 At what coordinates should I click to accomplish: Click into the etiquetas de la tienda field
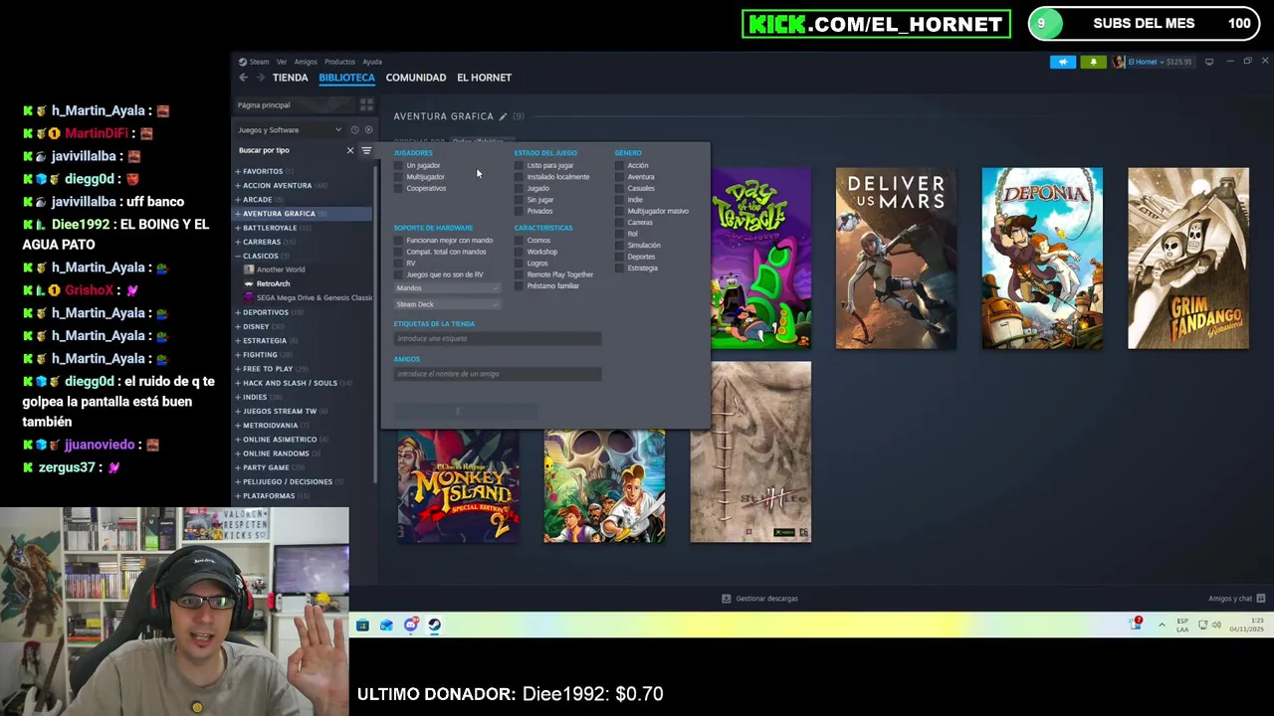pos(498,339)
